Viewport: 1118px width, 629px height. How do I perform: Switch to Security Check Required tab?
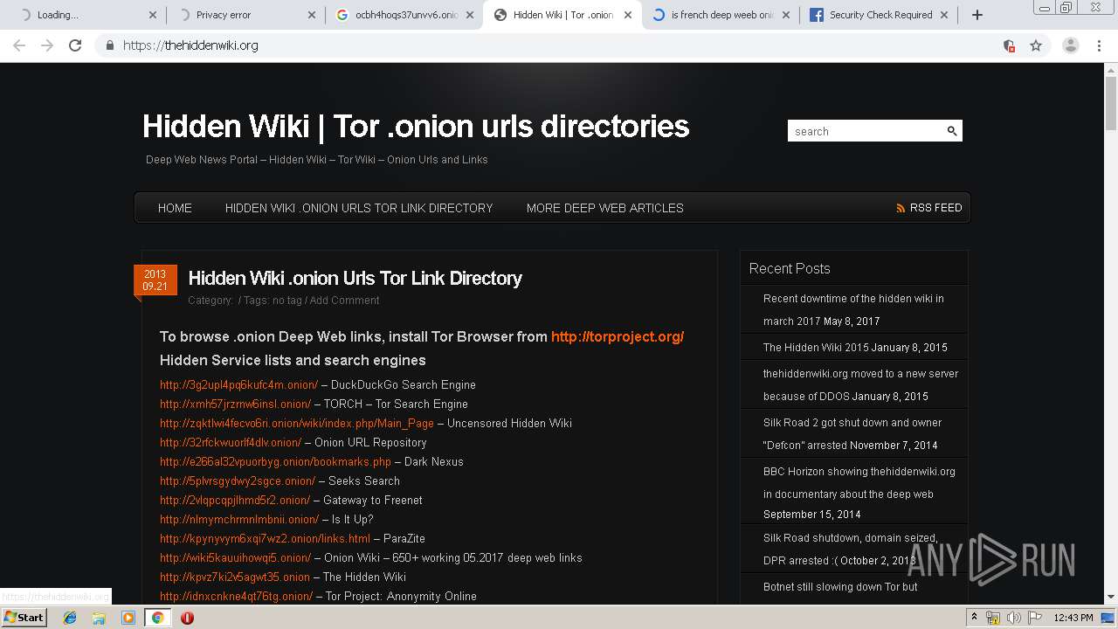click(880, 15)
